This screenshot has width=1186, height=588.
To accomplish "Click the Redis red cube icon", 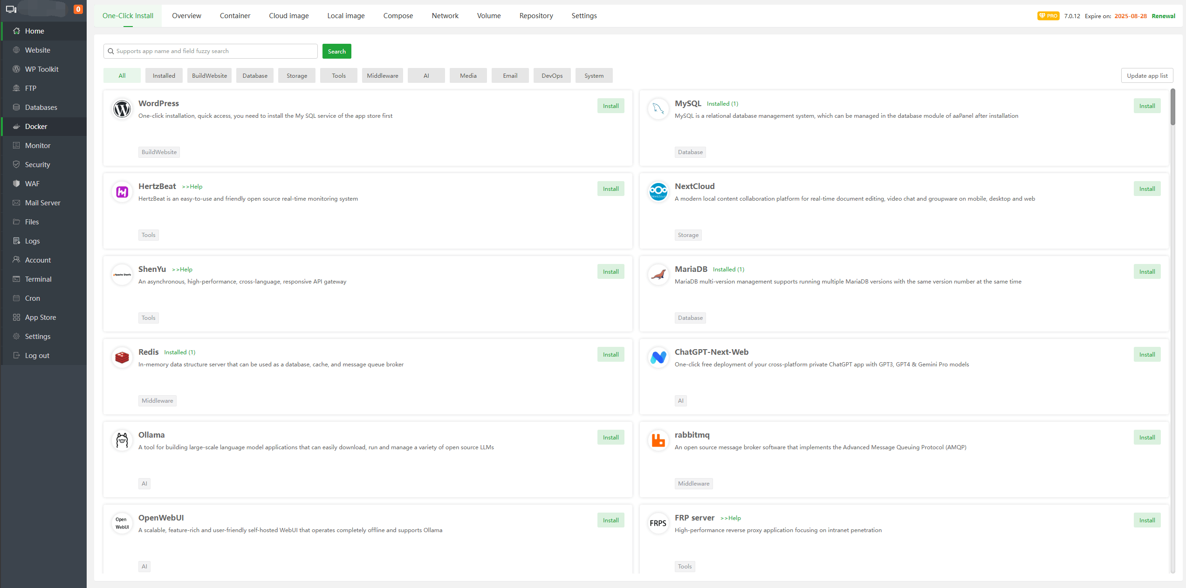I will point(122,358).
